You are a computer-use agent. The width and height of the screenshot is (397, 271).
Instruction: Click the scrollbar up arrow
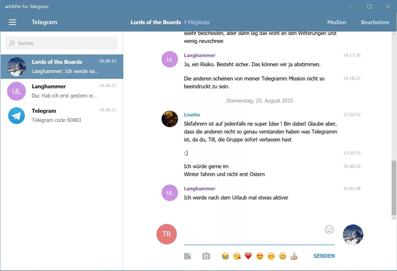pos(394,34)
